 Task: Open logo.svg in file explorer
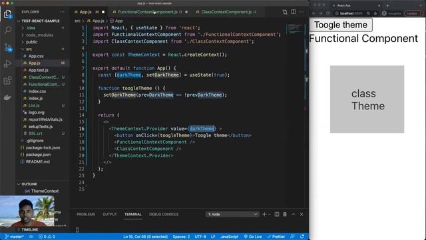36,113
